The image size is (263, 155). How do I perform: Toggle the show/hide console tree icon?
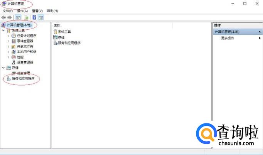pos(18,17)
